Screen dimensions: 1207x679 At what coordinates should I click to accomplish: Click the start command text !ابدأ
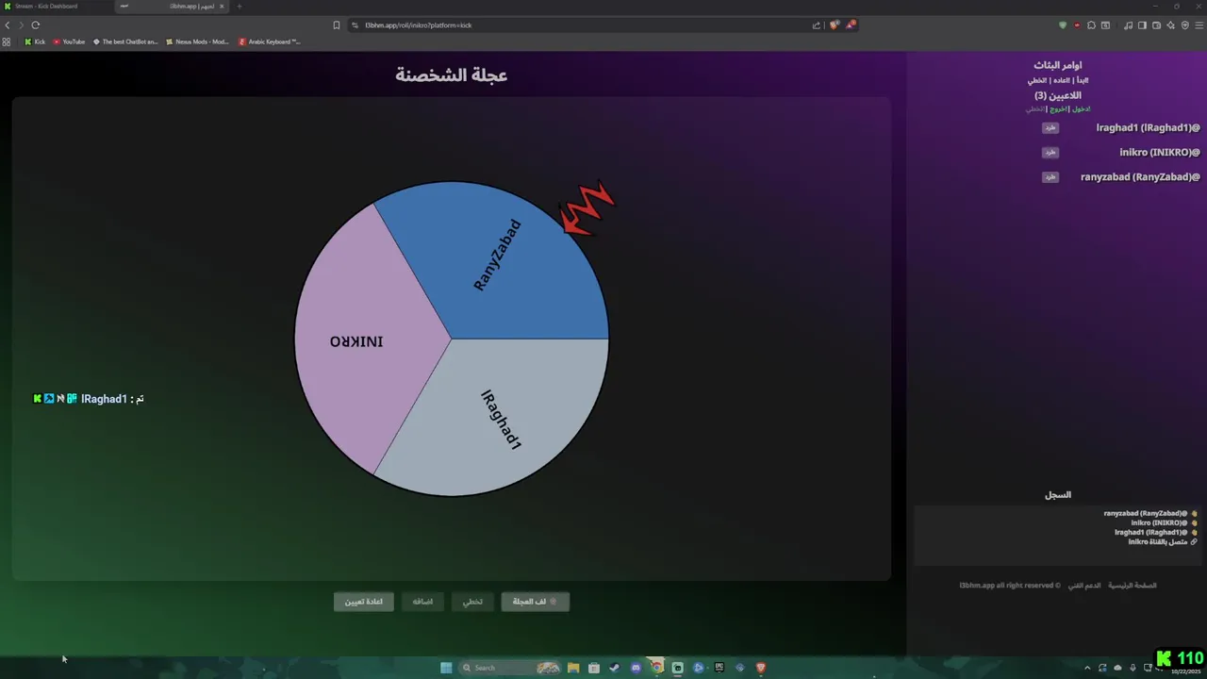(1082, 80)
